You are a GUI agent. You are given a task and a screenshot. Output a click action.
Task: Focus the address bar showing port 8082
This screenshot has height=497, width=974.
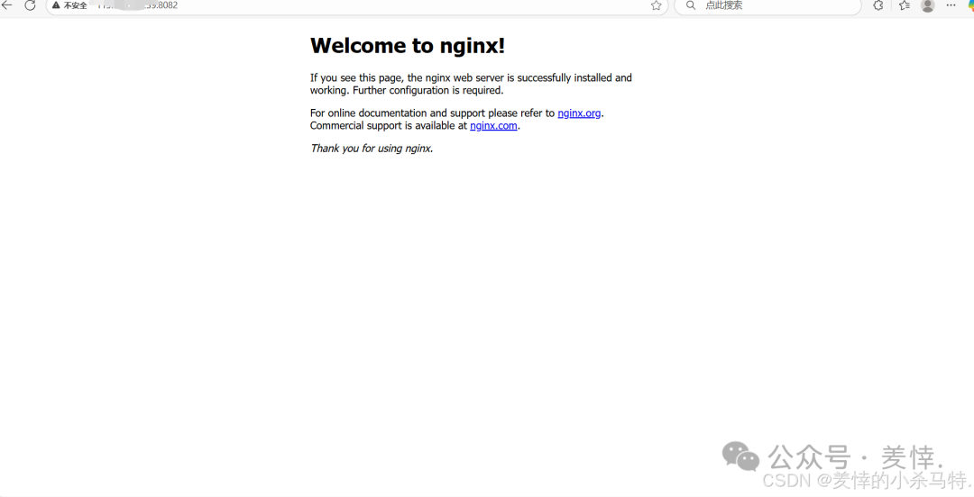tap(356, 5)
